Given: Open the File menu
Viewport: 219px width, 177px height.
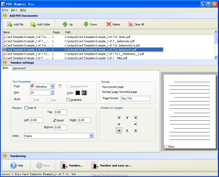Looking at the screenshot, I should pos(5,10).
